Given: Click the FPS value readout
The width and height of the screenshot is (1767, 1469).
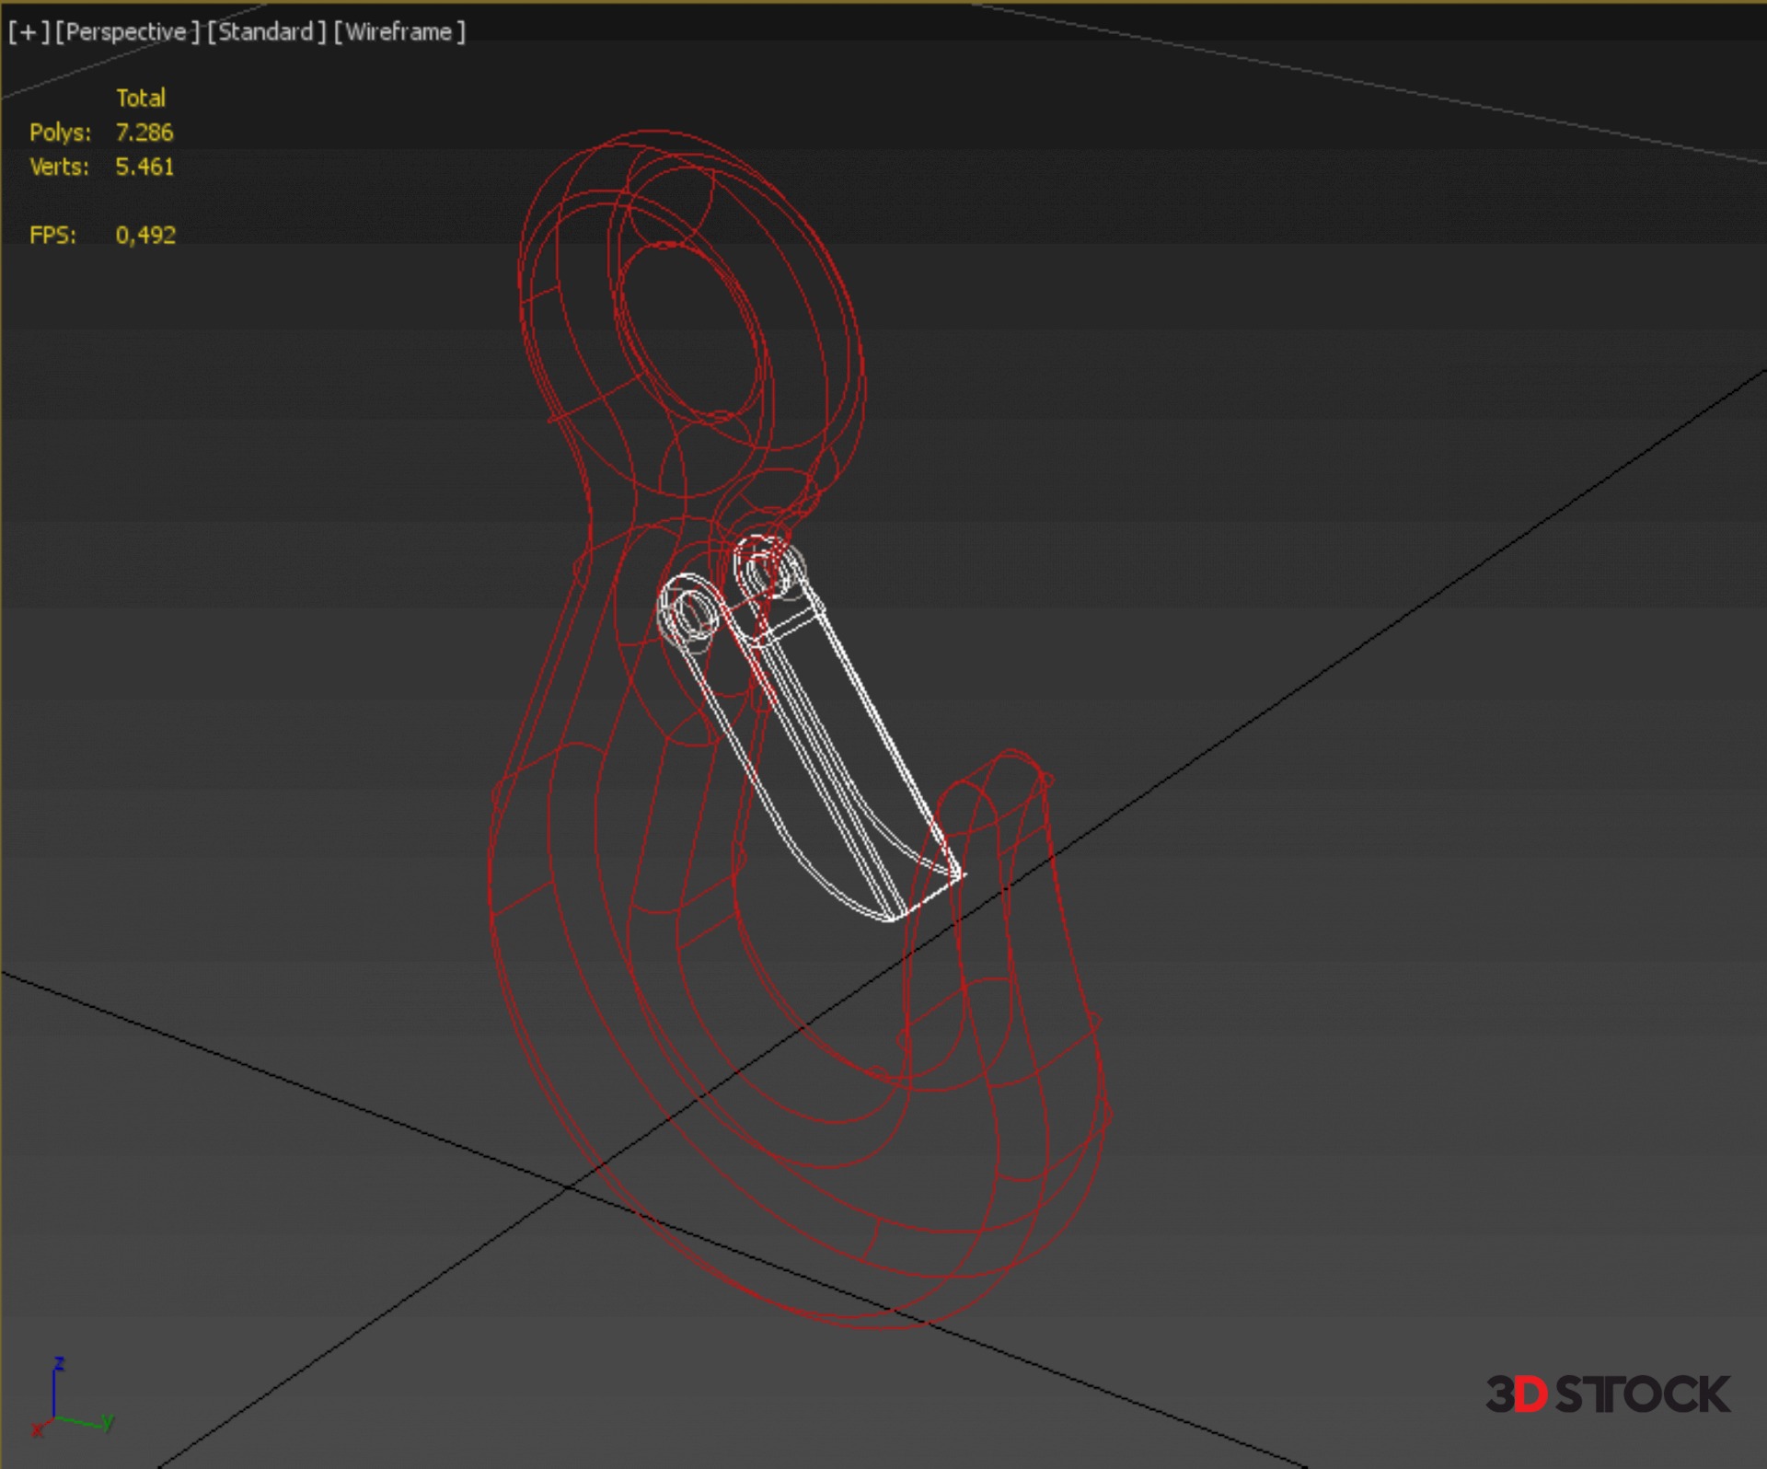Looking at the screenshot, I should tap(144, 236).
